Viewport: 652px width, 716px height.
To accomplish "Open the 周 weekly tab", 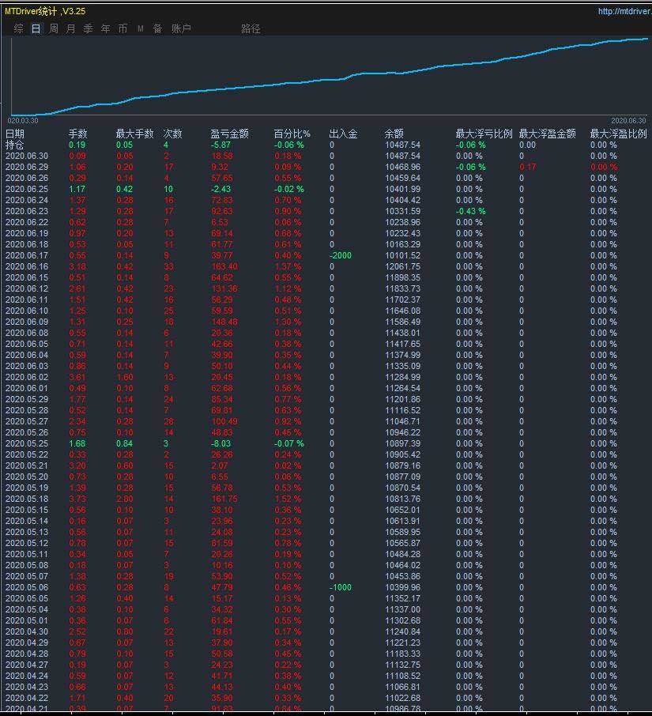I will 54,28.
